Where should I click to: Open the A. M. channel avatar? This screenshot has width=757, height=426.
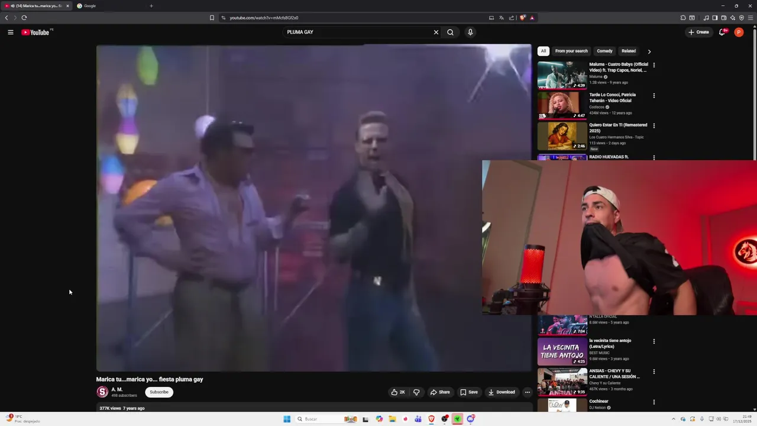click(x=102, y=392)
